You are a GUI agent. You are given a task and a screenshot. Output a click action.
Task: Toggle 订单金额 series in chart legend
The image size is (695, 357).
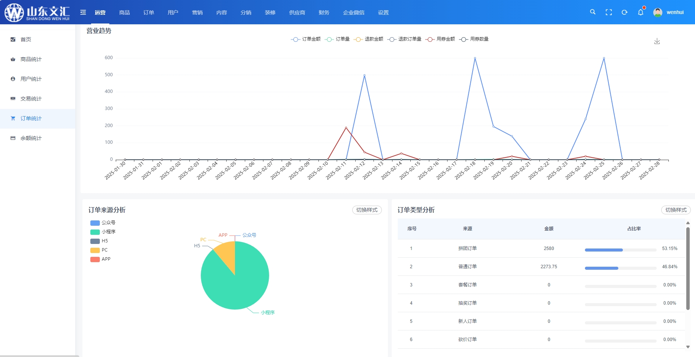[306, 39]
